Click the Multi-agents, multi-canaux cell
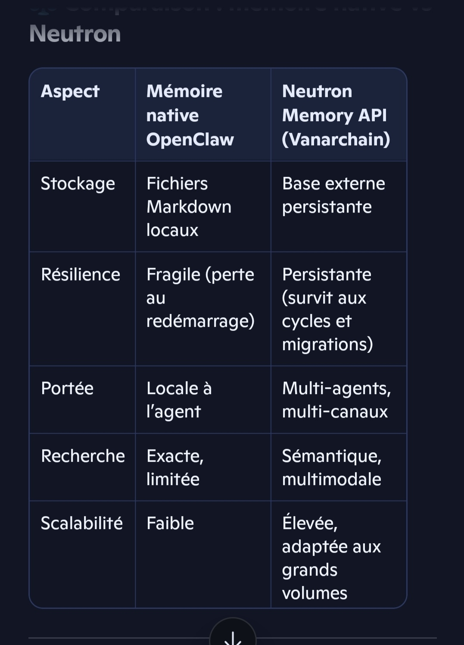 pos(336,400)
